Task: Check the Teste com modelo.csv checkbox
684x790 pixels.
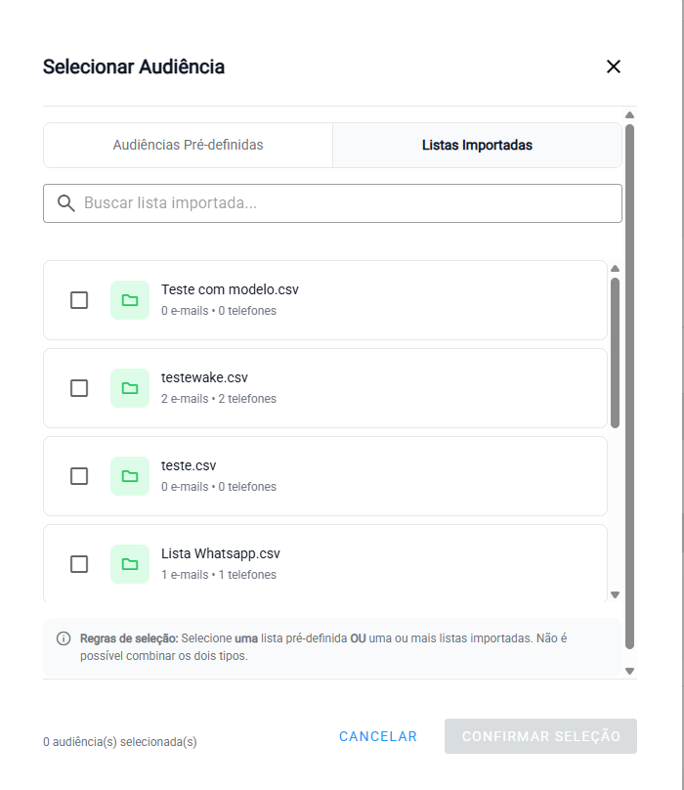Action: (x=79, y=300)
